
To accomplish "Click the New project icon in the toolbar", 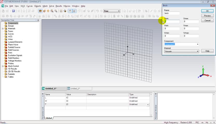I will (3, 11).
